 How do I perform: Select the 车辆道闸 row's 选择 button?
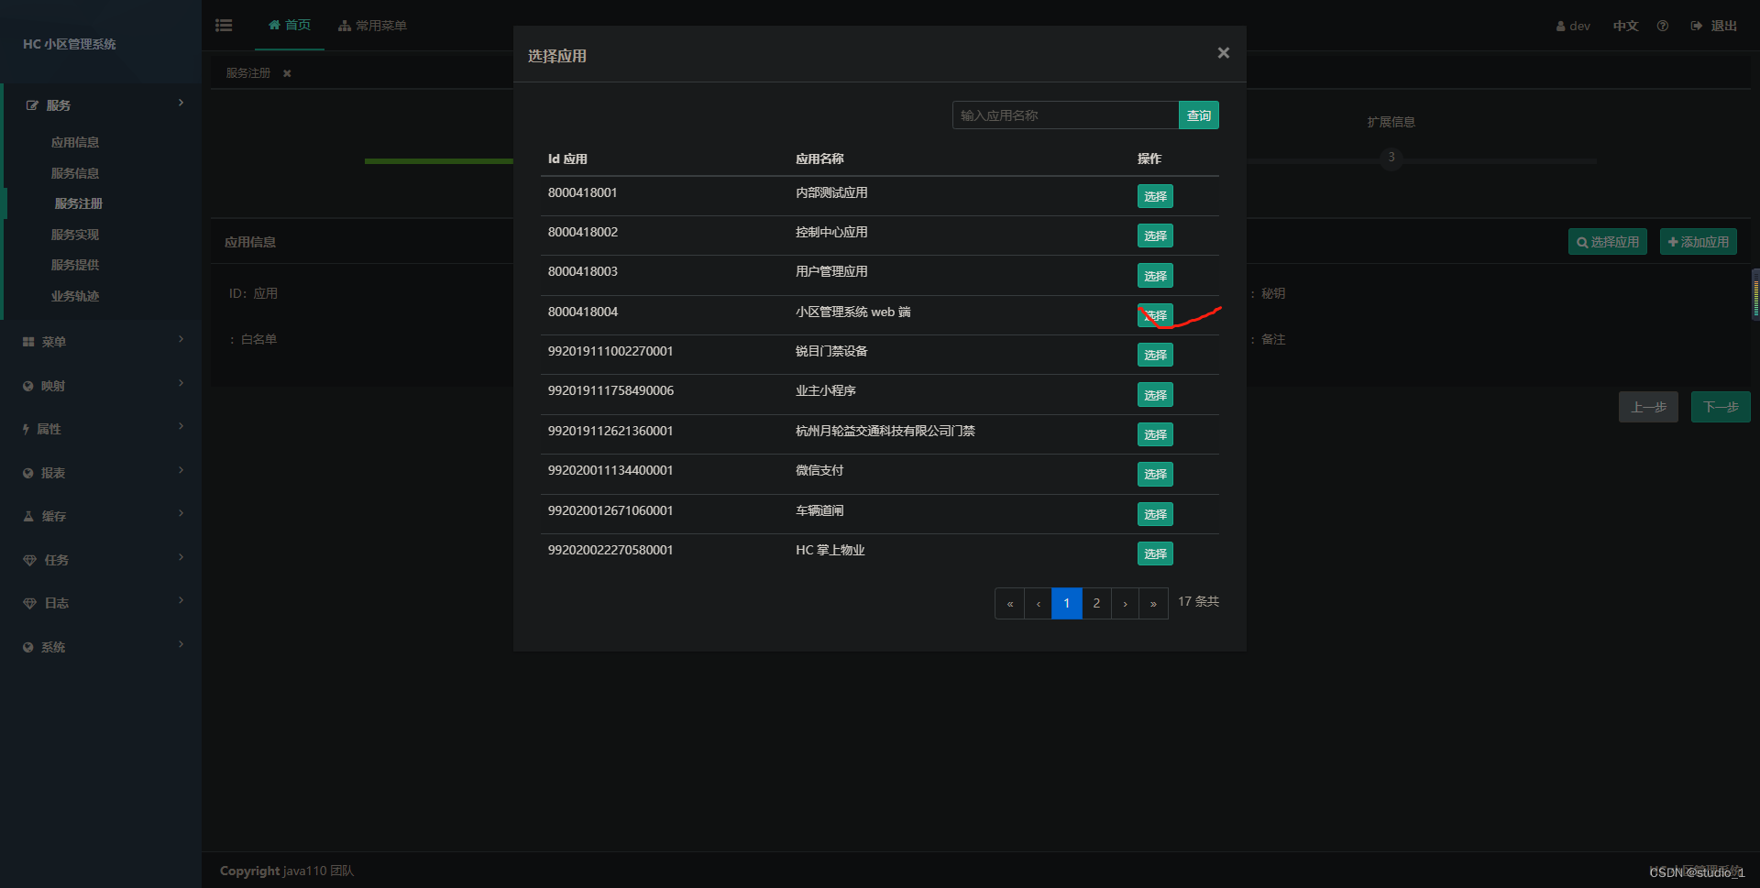[1155, 514]
